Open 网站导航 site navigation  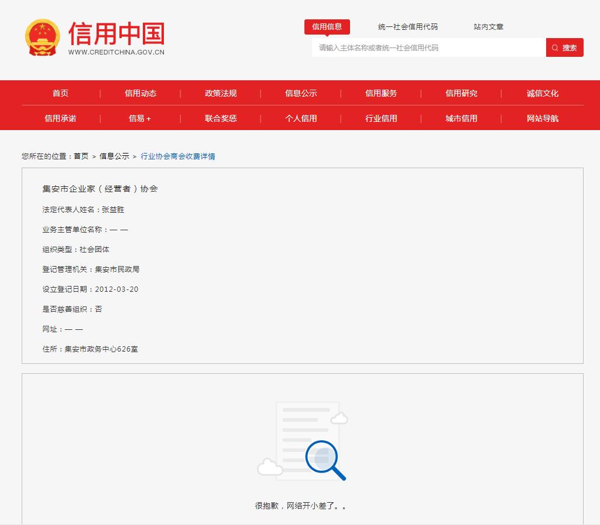click(x=543, y=118)
